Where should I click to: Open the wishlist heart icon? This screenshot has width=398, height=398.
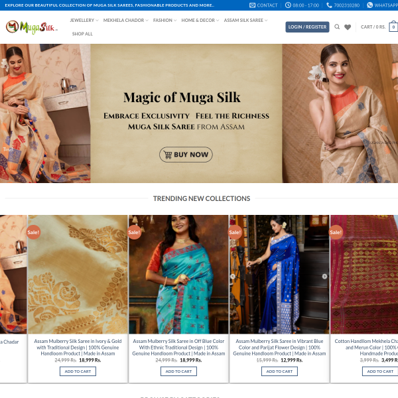coord(348,27)
